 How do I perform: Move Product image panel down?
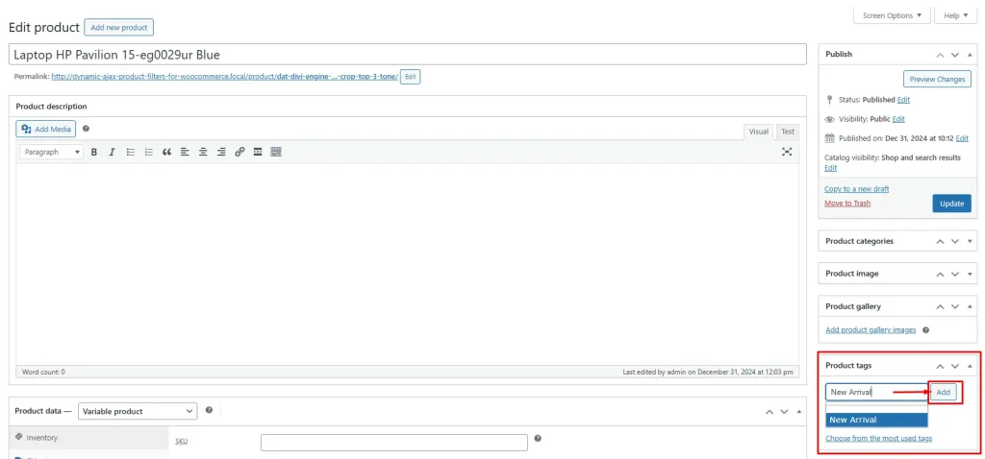[x=955, y=274]
